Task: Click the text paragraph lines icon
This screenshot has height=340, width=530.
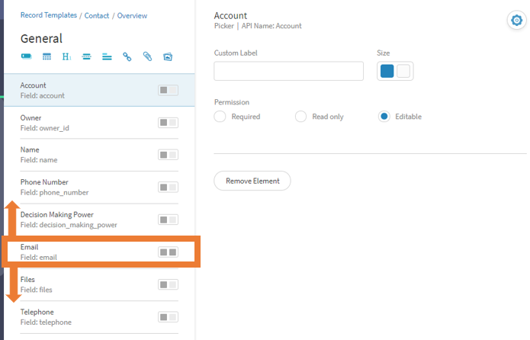Action: coord(107,56)
